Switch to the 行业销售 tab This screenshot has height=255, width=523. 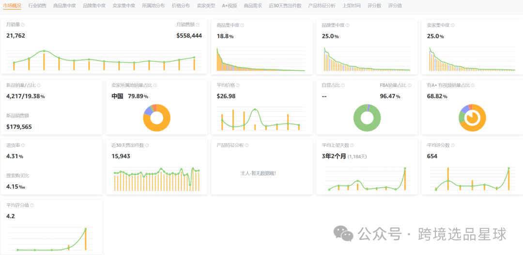(37, 6)
